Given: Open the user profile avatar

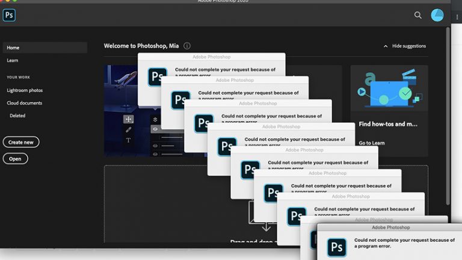Looking at the screenshot, I should (437, 15).
